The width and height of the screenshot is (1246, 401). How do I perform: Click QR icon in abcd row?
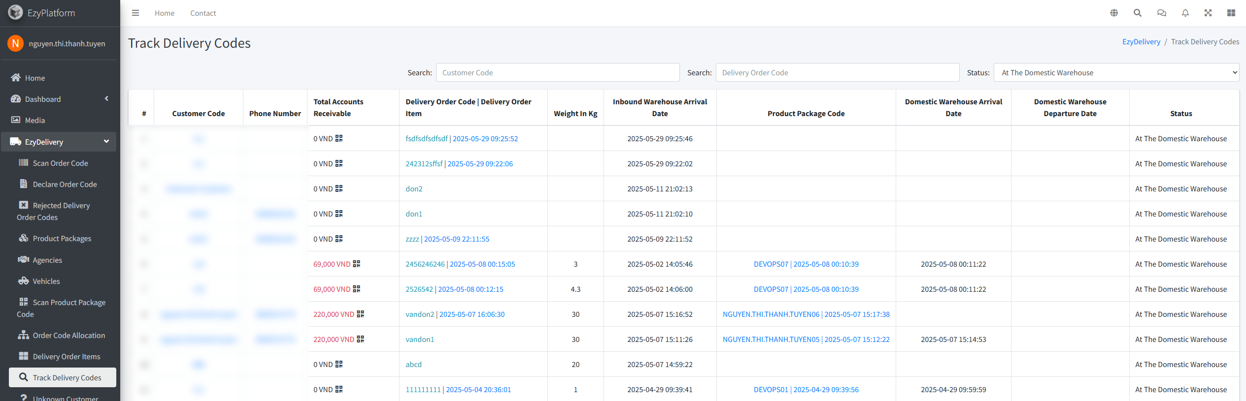click(339, 364)
